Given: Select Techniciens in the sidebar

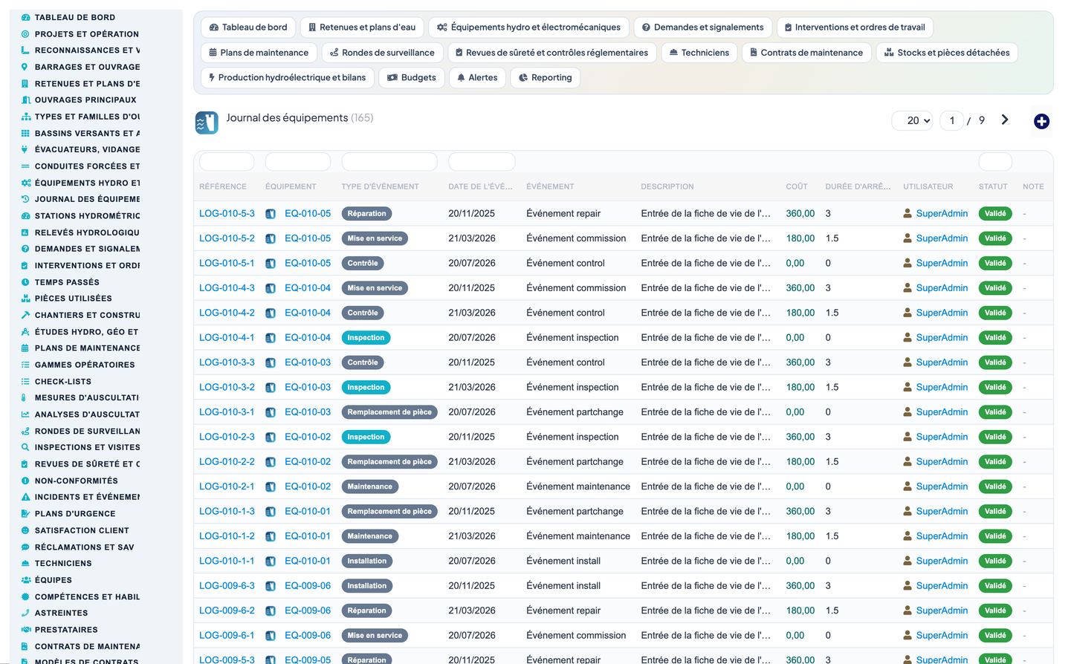Looking at the screenshot, I should [63, 563].
